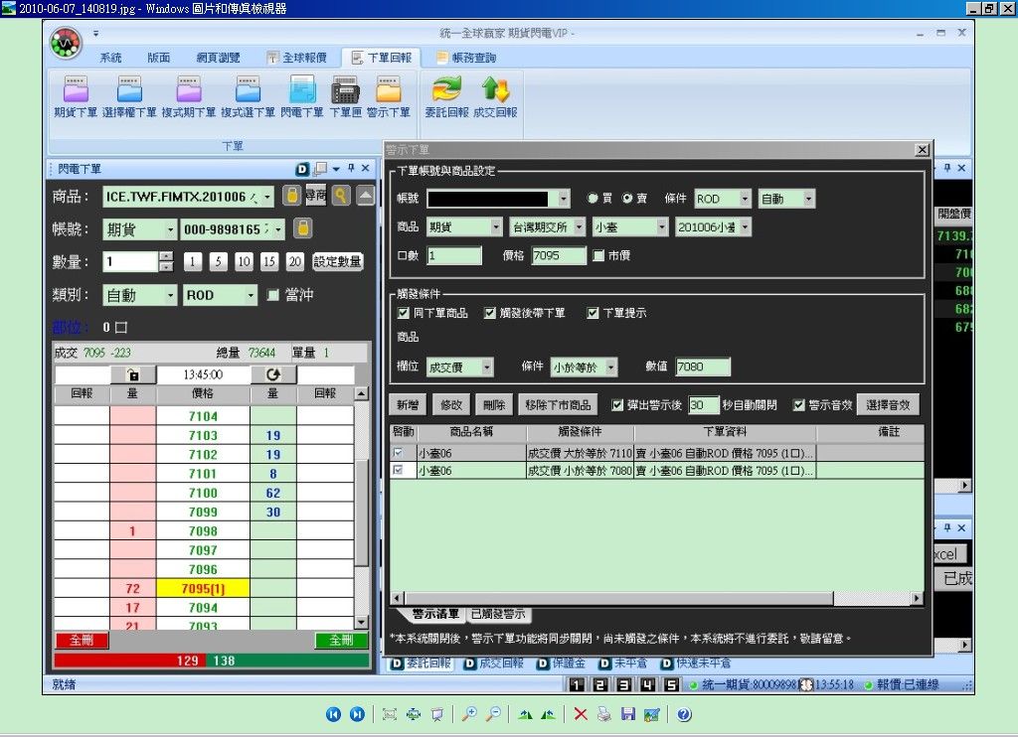Uncheck the 大於等於 7110 alert row checkbox
The image size is (1018, 737).
398,453
